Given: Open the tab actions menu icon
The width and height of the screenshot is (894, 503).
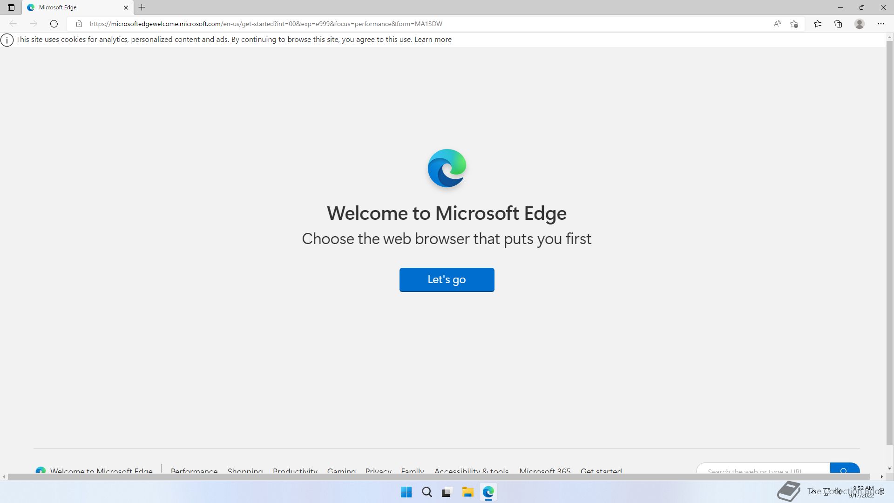Looking at the screenshot, I should click(11, 7).
